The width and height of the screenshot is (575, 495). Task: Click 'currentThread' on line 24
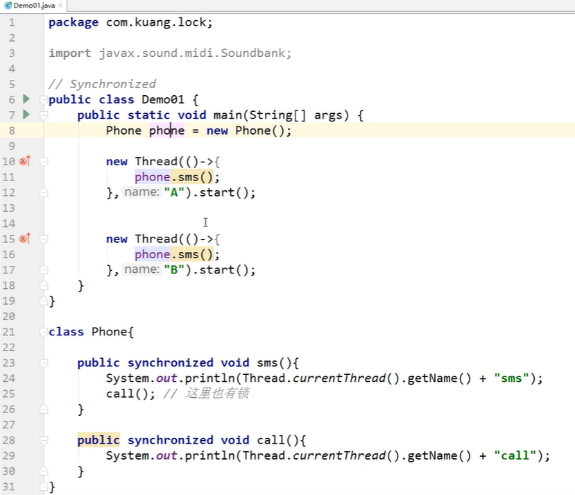point(339,378)
